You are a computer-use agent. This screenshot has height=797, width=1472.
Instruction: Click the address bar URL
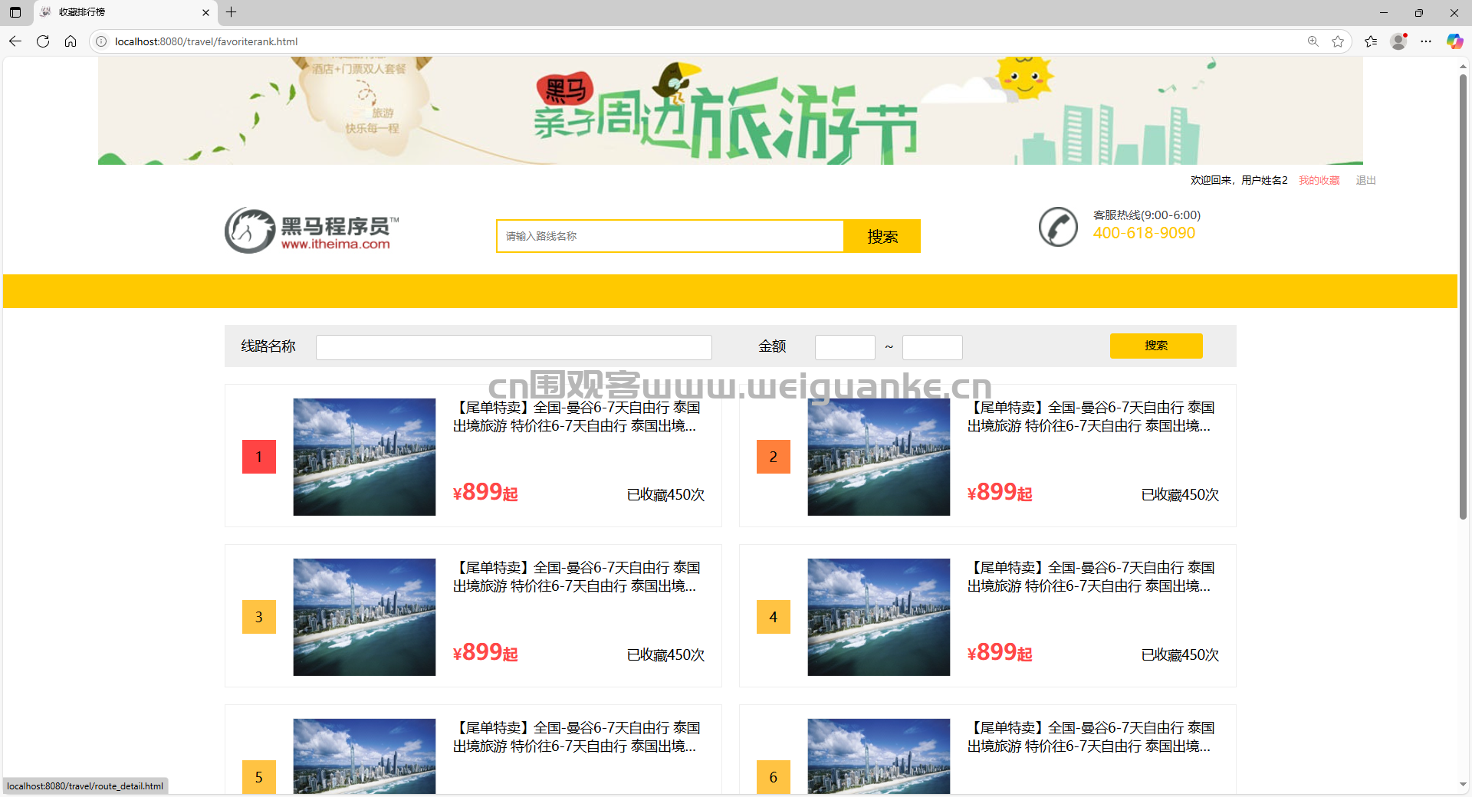pos(206,41)
